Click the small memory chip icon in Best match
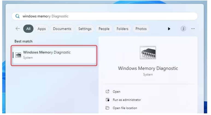 click(18, 55)
